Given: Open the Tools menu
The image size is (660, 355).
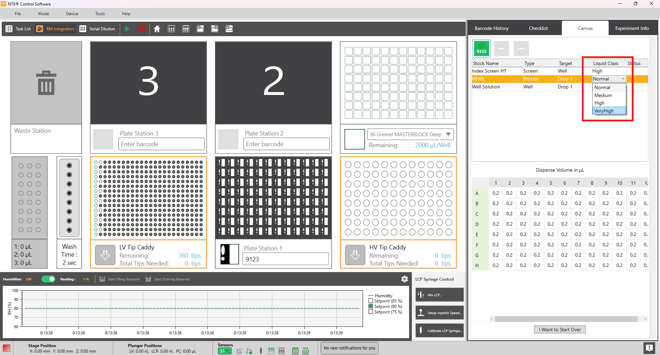Looking at the screenshot, I should [x=100, y=14].
